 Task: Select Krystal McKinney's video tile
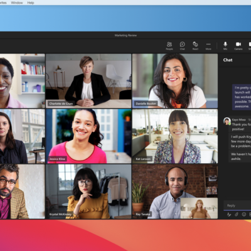[x=88, y=191]
